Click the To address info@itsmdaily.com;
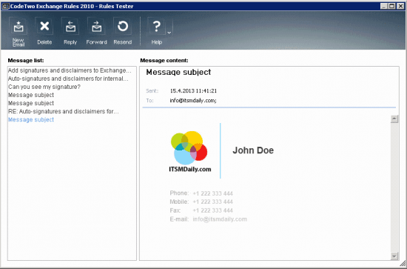 193,101
